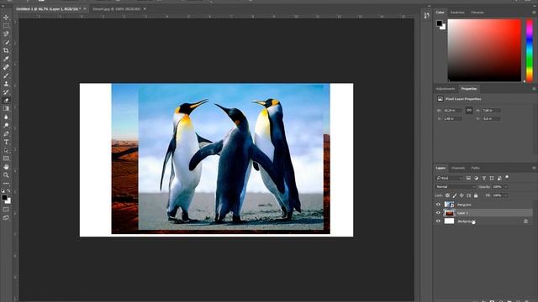Screen dimensions: 538x302
Task: Close the Untitled-1 document tab
Action: click(x=85, y=9)
